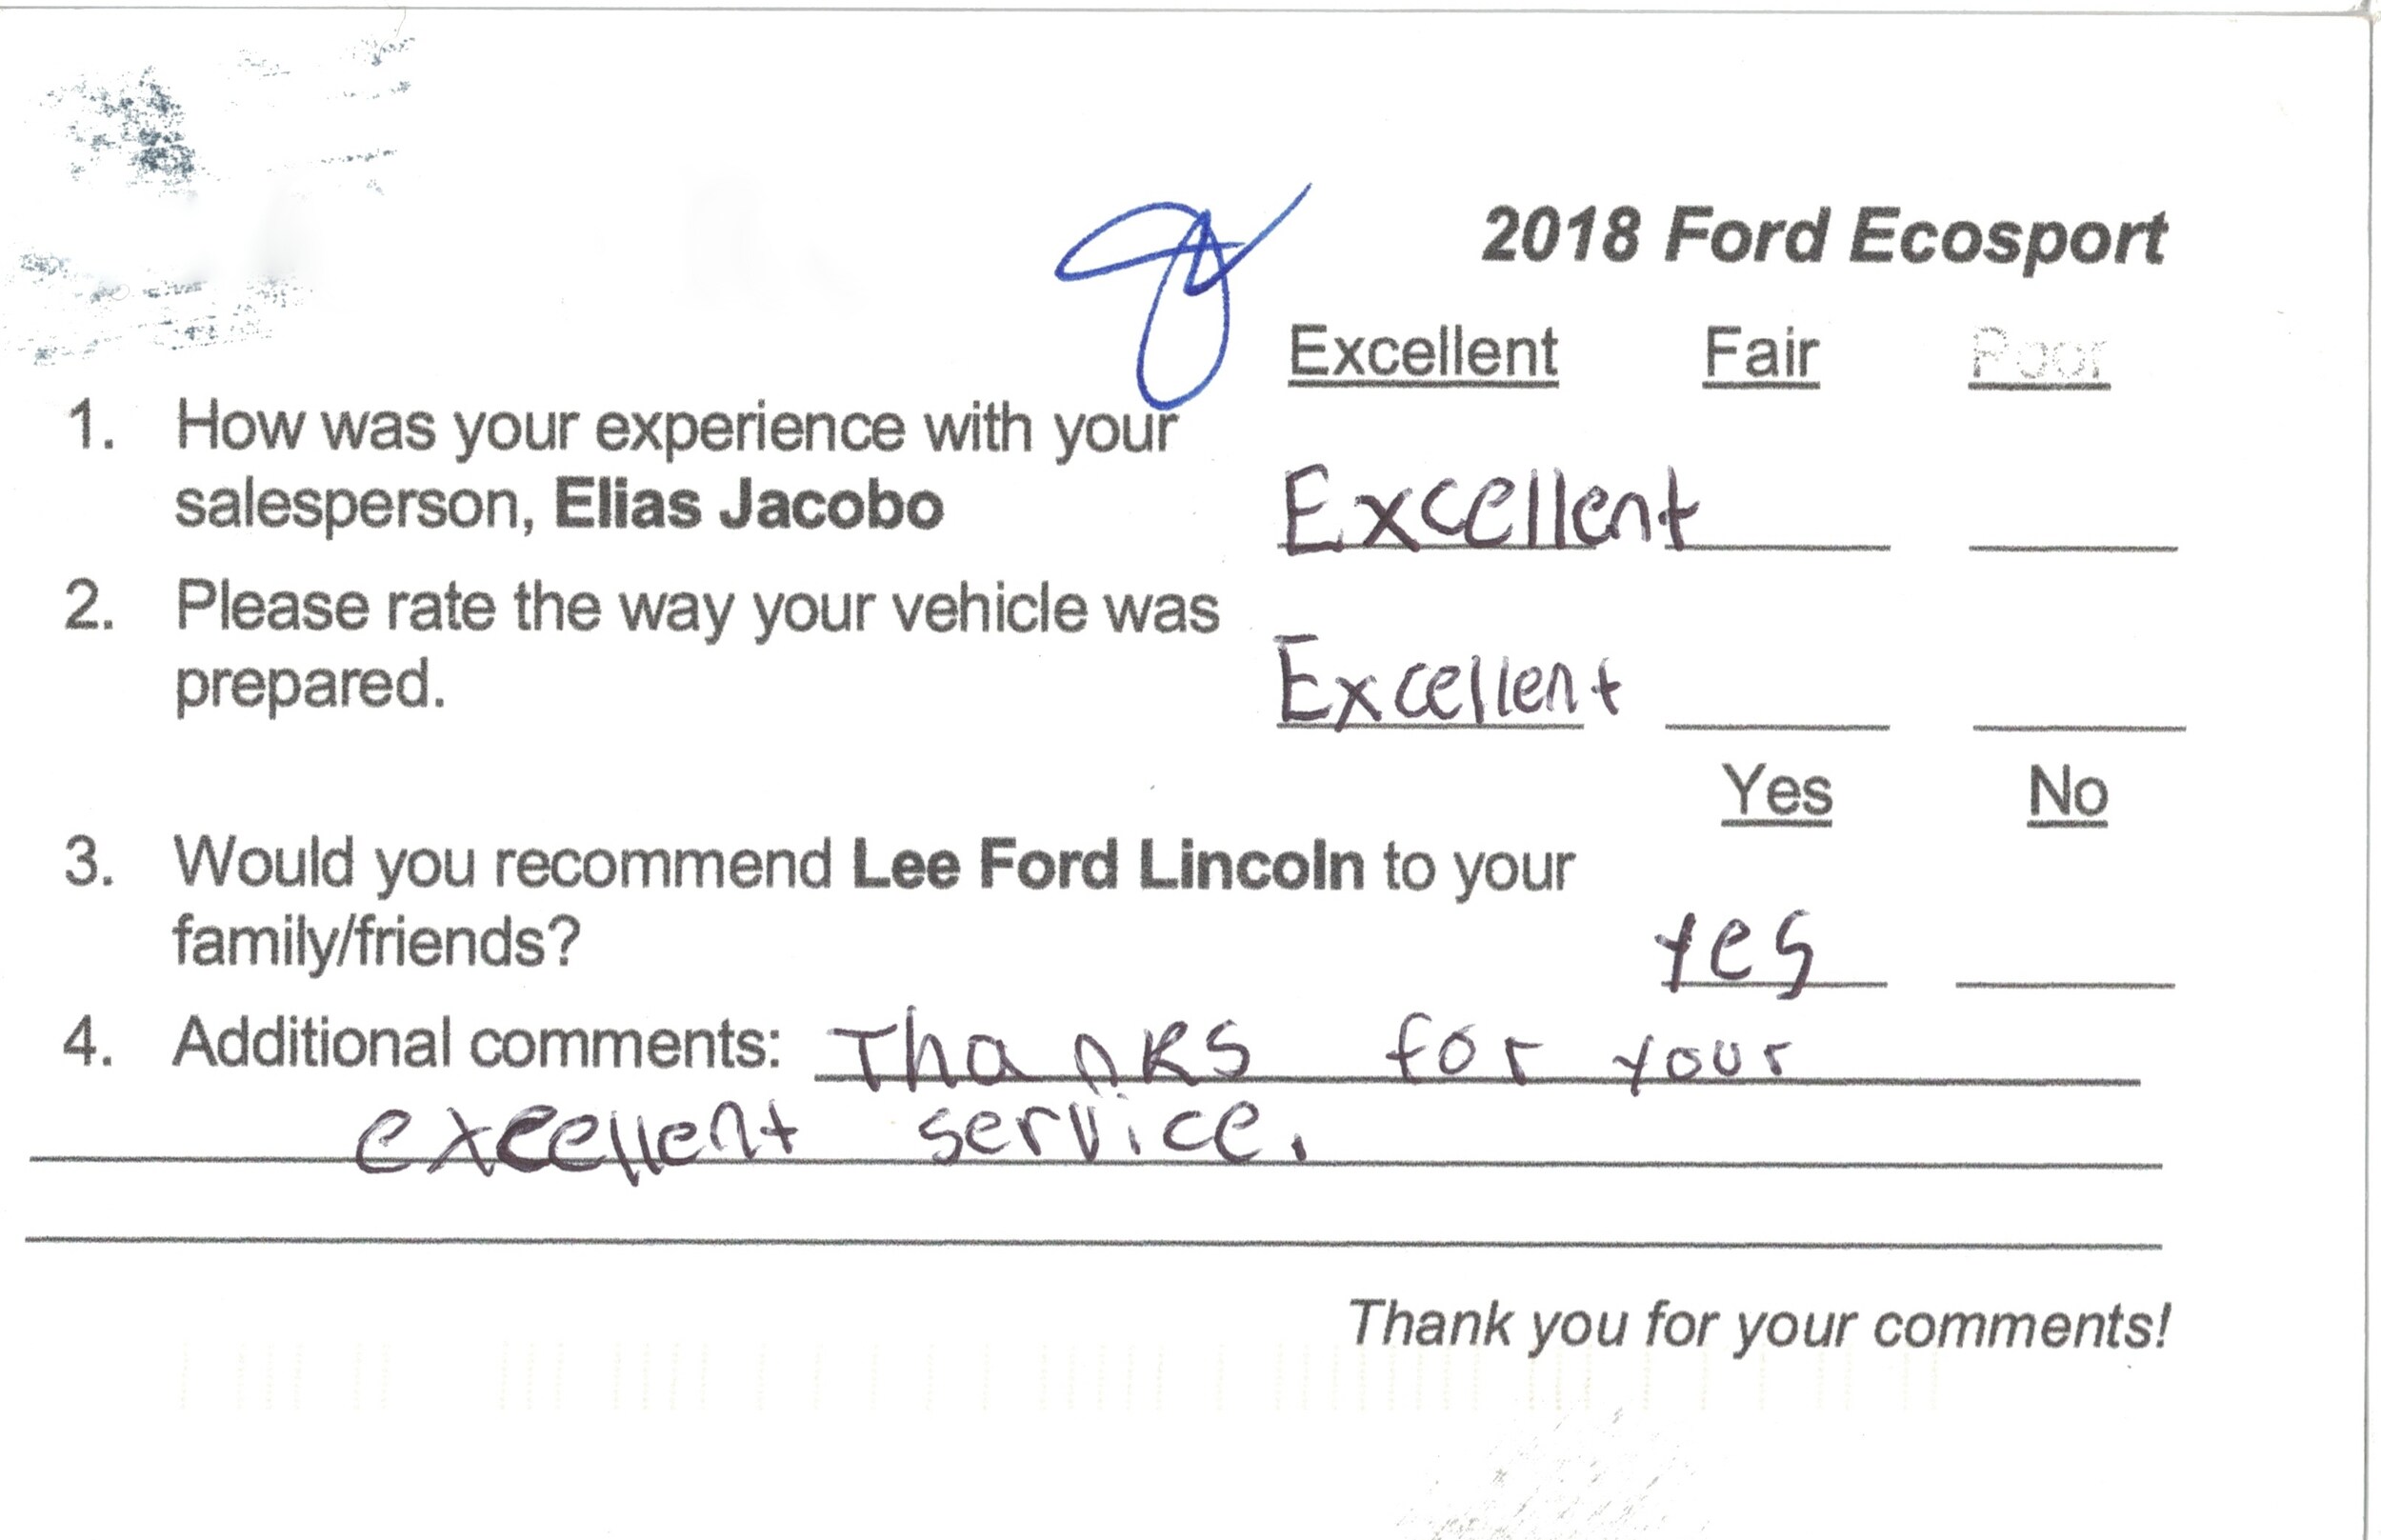Click 'Thank you for your comments!' text
Image resolution: width=2381 pixels, height=1540 pixels.
[1759, 1326]
